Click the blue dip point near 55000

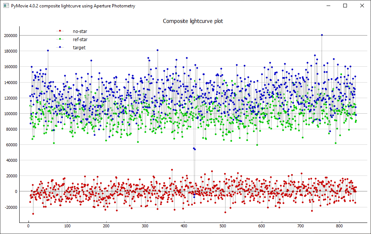click(x=194, y=148)
